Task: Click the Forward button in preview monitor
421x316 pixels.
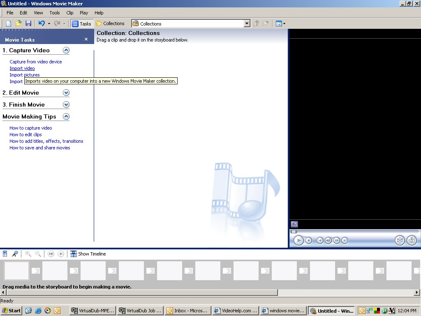Action: [x=345, y=240]
